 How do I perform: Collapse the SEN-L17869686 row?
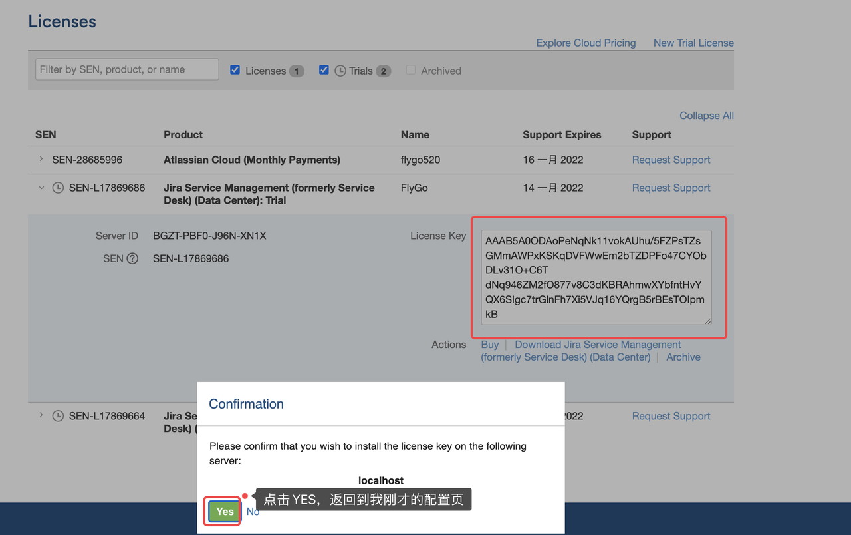coord(41,188)
